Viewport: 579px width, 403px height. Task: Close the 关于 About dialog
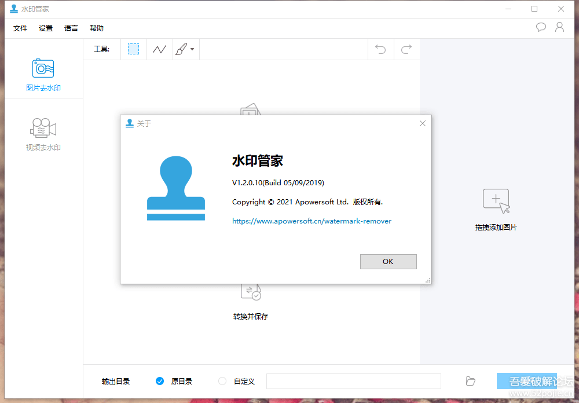coord(423,123)
